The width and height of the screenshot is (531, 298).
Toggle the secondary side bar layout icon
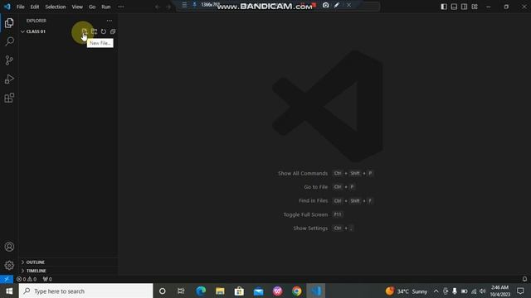click(x=465, y=7)
